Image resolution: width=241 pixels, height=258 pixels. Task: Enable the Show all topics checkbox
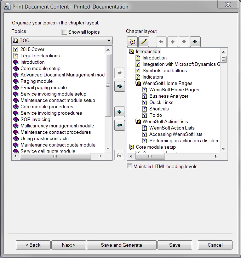[64, 32]
